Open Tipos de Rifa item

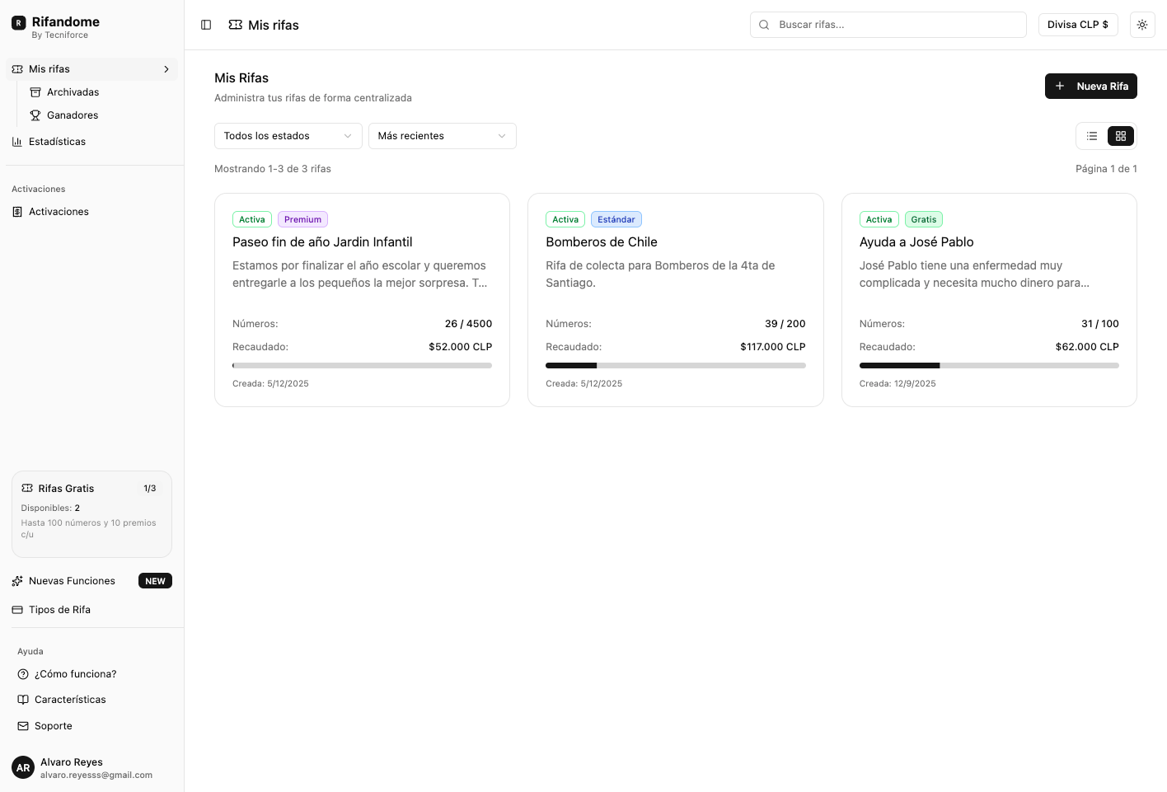point(59,610)
